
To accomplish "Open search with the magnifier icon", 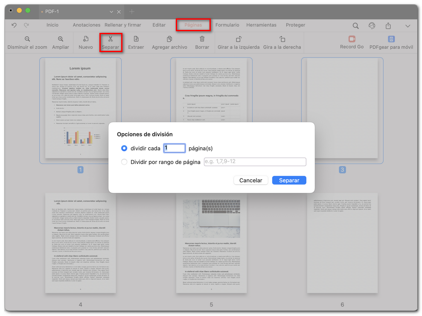I will click(x=355, y=25).
